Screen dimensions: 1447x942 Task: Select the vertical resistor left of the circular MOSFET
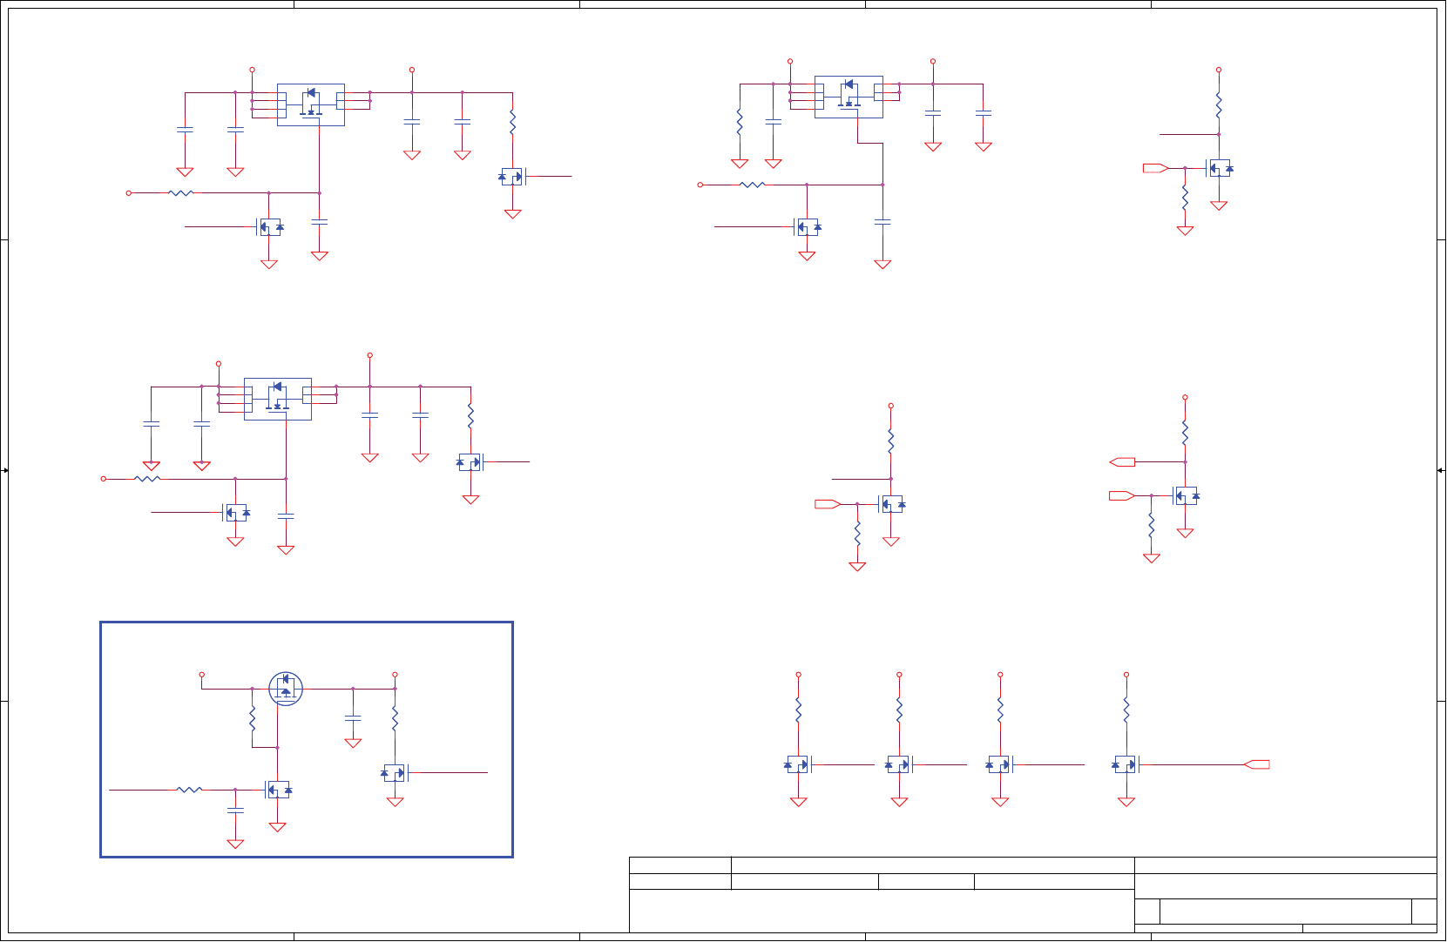pos(253,718)
